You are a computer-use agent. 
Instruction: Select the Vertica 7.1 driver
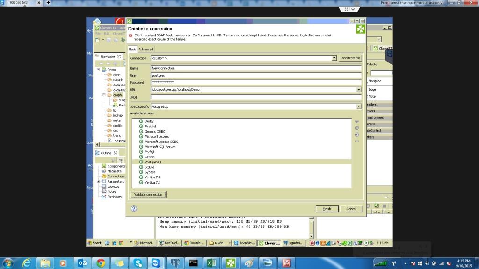[152, 183]
